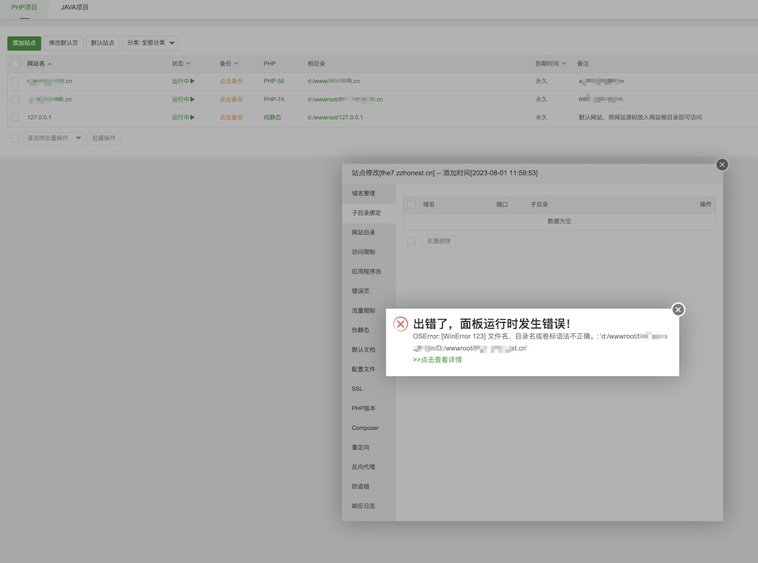The image size is (758, 563).
Task: Click 永久 expiry in PHP-74 row
Action: 541,99
